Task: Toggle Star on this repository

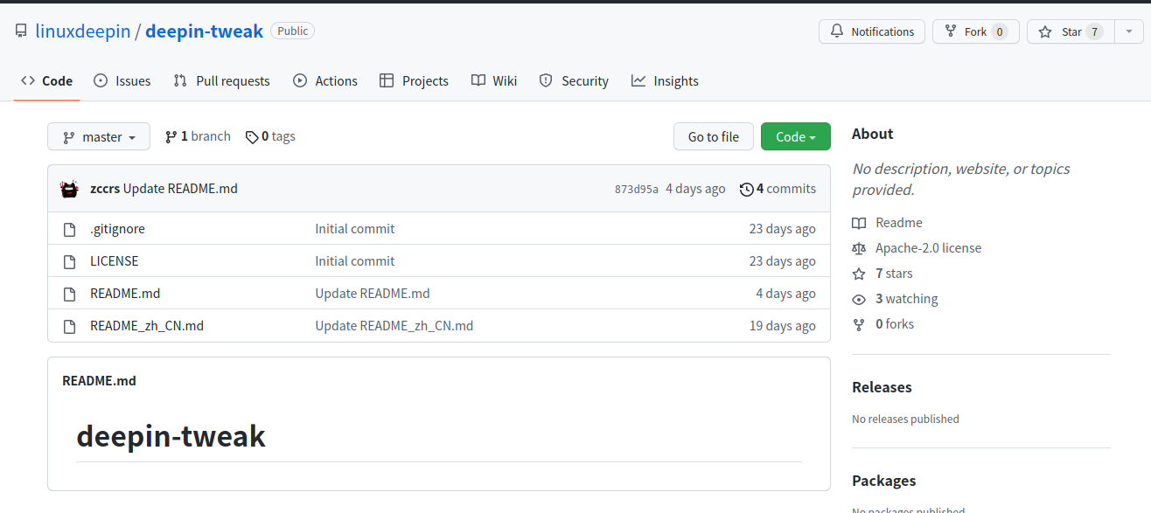Action: [x=1064, y=31]
